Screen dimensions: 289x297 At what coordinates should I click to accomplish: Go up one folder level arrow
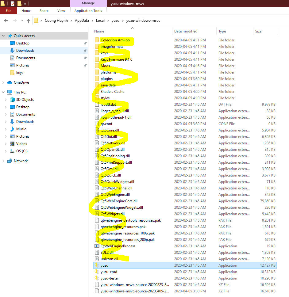click(x=29, y=21)
